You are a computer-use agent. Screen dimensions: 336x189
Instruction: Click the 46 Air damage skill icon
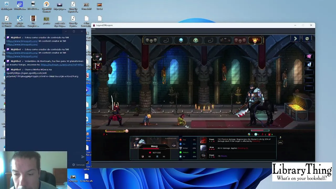(x=203, y=148)
